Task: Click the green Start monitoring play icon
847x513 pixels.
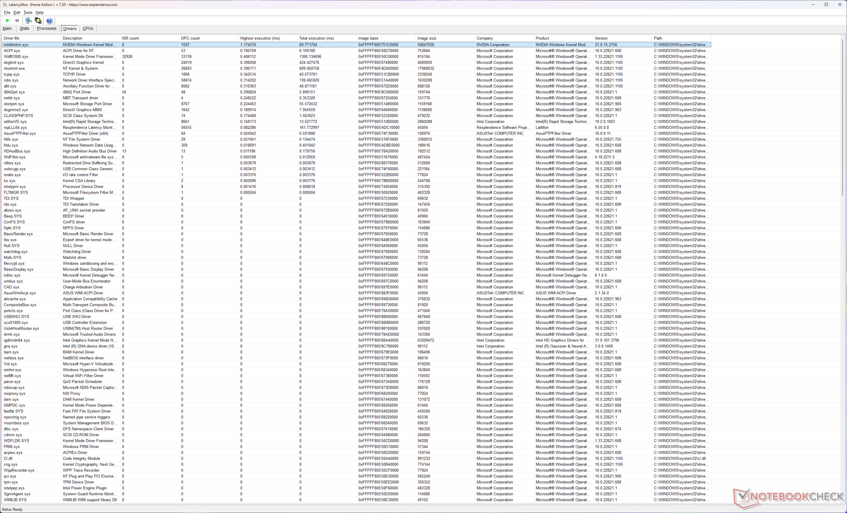Action: tap(7, 21)
